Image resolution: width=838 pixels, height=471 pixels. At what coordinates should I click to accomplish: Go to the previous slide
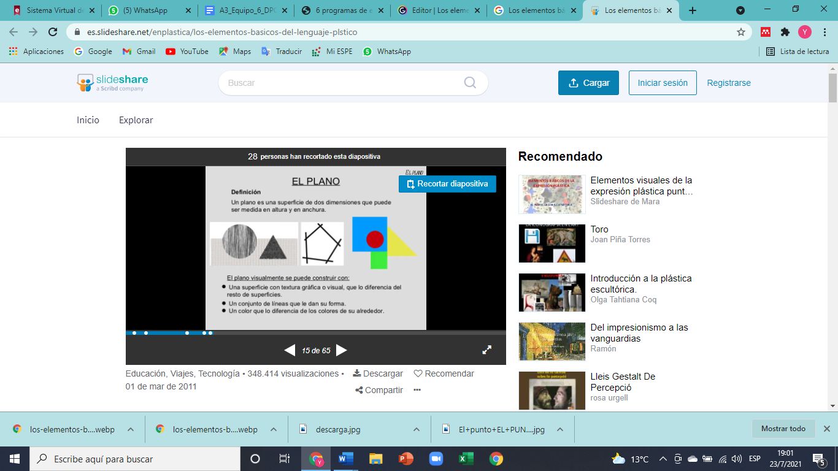click(x=290, y=350)
